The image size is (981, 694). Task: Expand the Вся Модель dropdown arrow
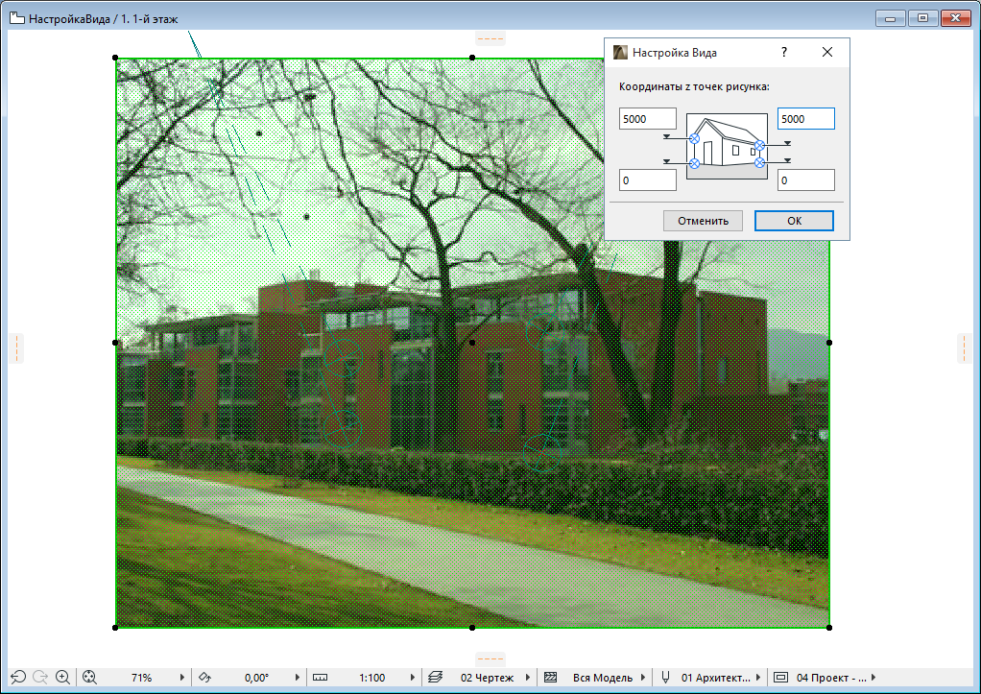643,677
